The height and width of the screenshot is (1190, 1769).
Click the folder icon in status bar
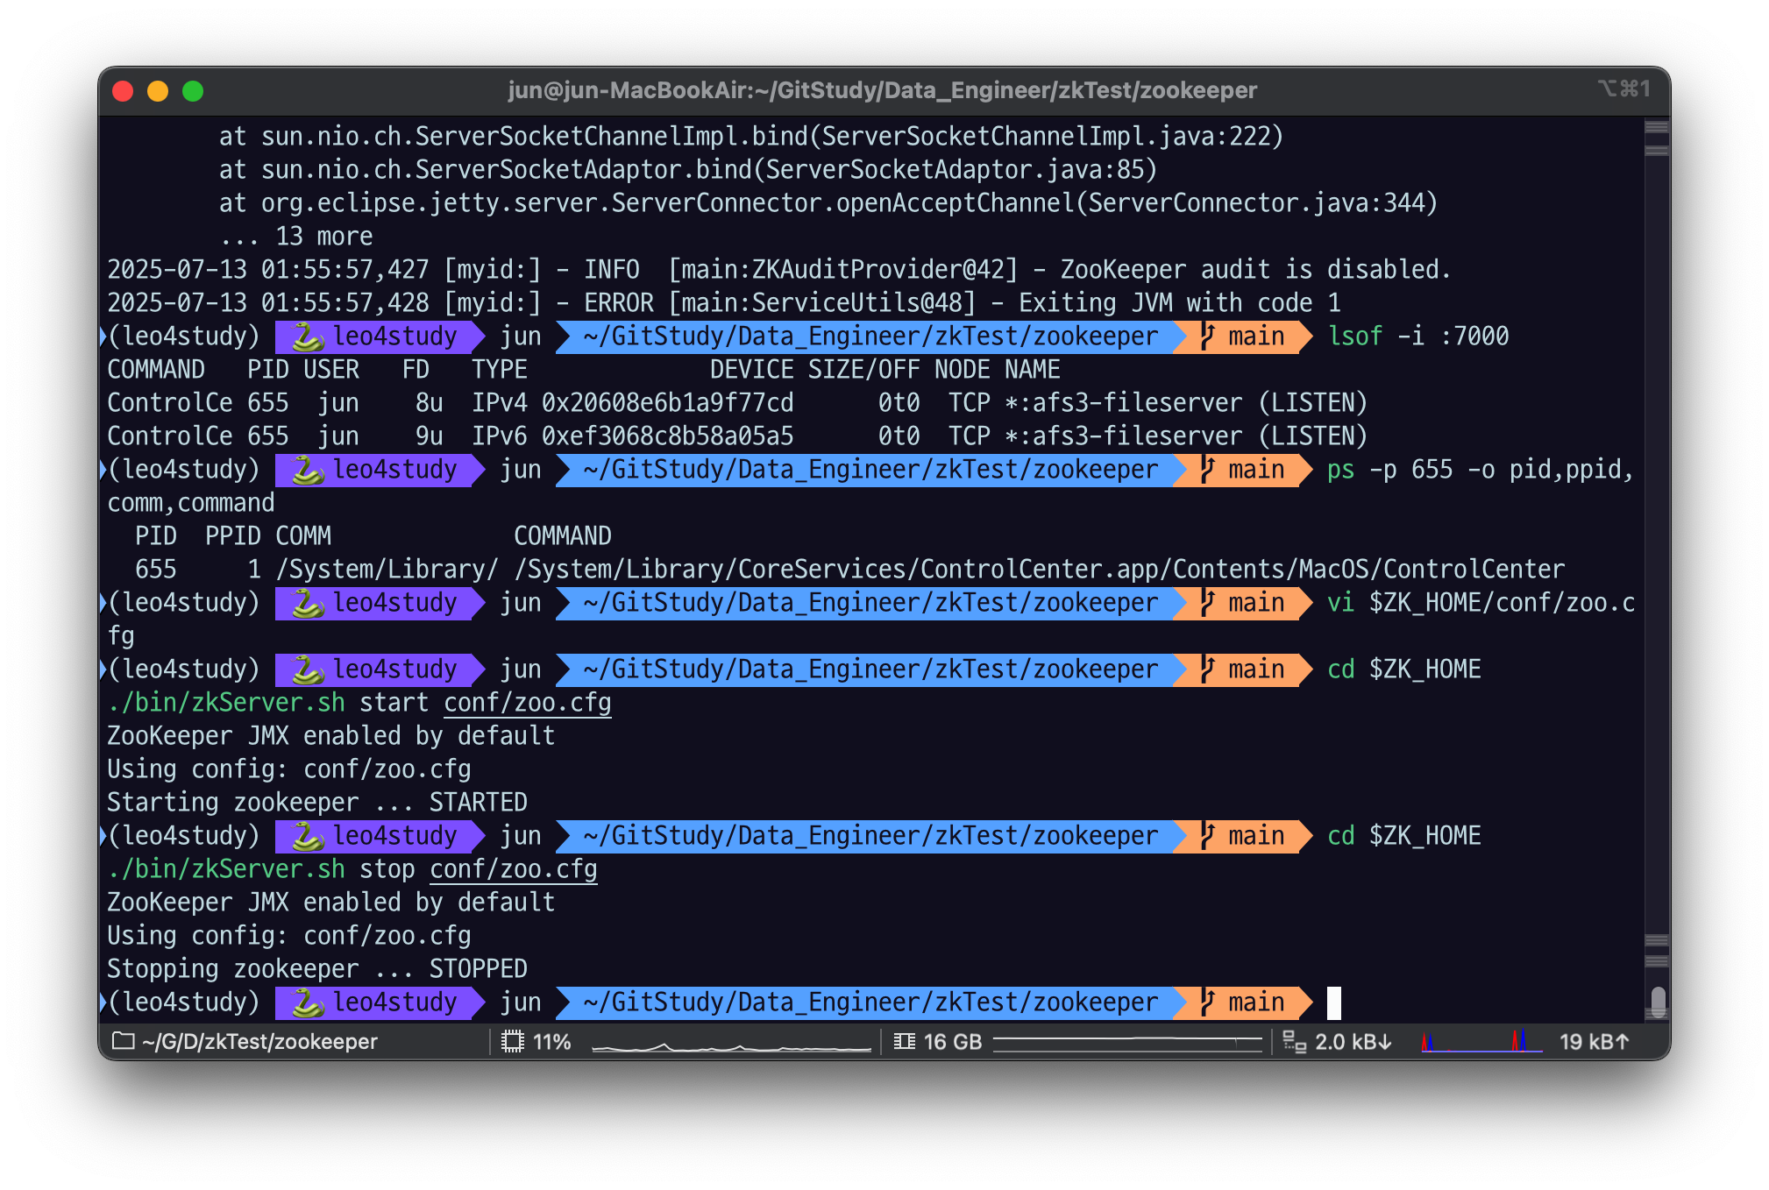[x=124, y=1041]
